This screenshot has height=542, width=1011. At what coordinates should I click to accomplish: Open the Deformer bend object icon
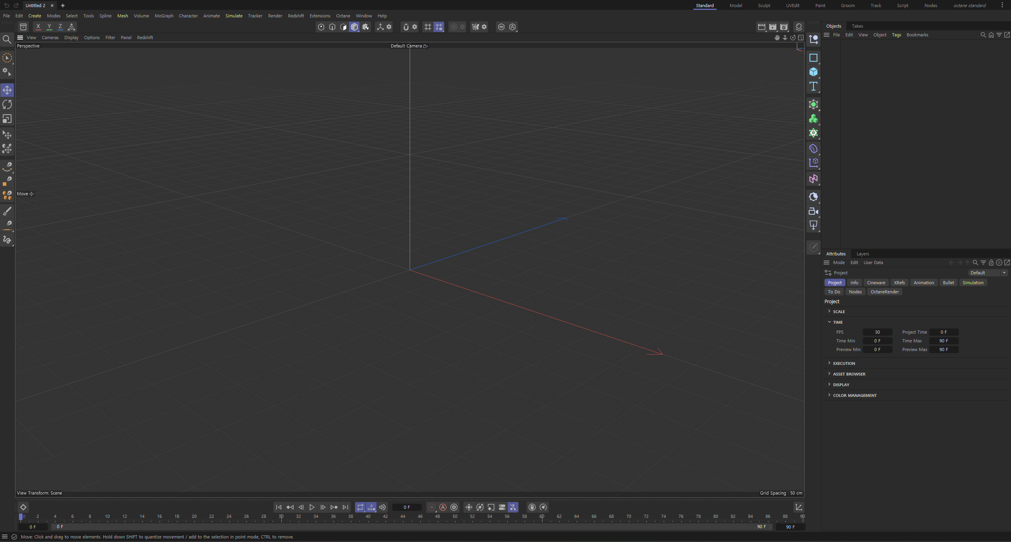pyautogui.click(x=813, y=149)
